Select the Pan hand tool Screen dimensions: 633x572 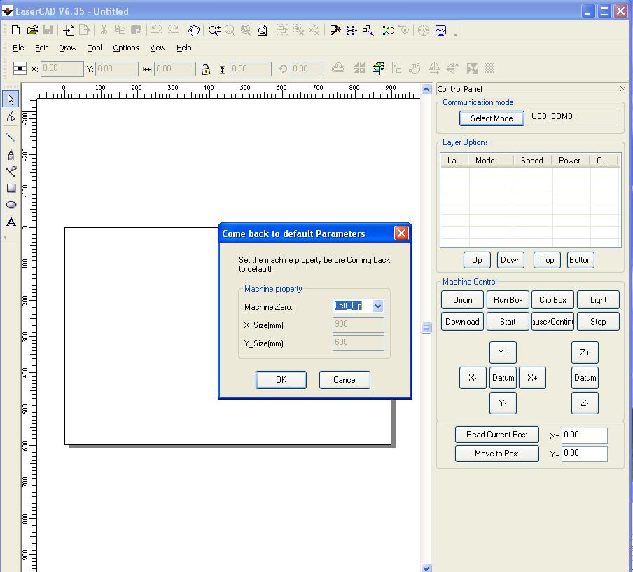[x=194, y=30]
